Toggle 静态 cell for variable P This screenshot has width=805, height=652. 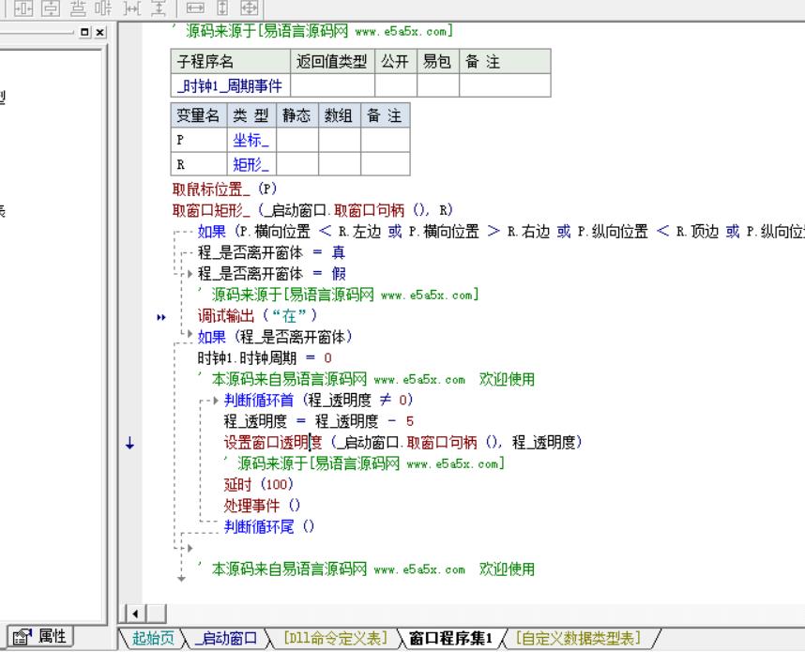tap(297, 141)
